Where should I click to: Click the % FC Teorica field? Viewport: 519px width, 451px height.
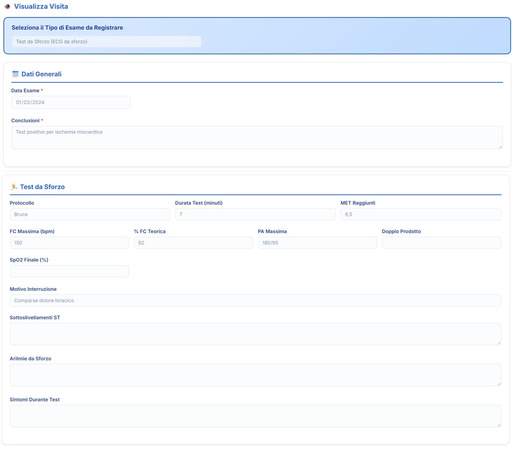click(x=193, y=243)
